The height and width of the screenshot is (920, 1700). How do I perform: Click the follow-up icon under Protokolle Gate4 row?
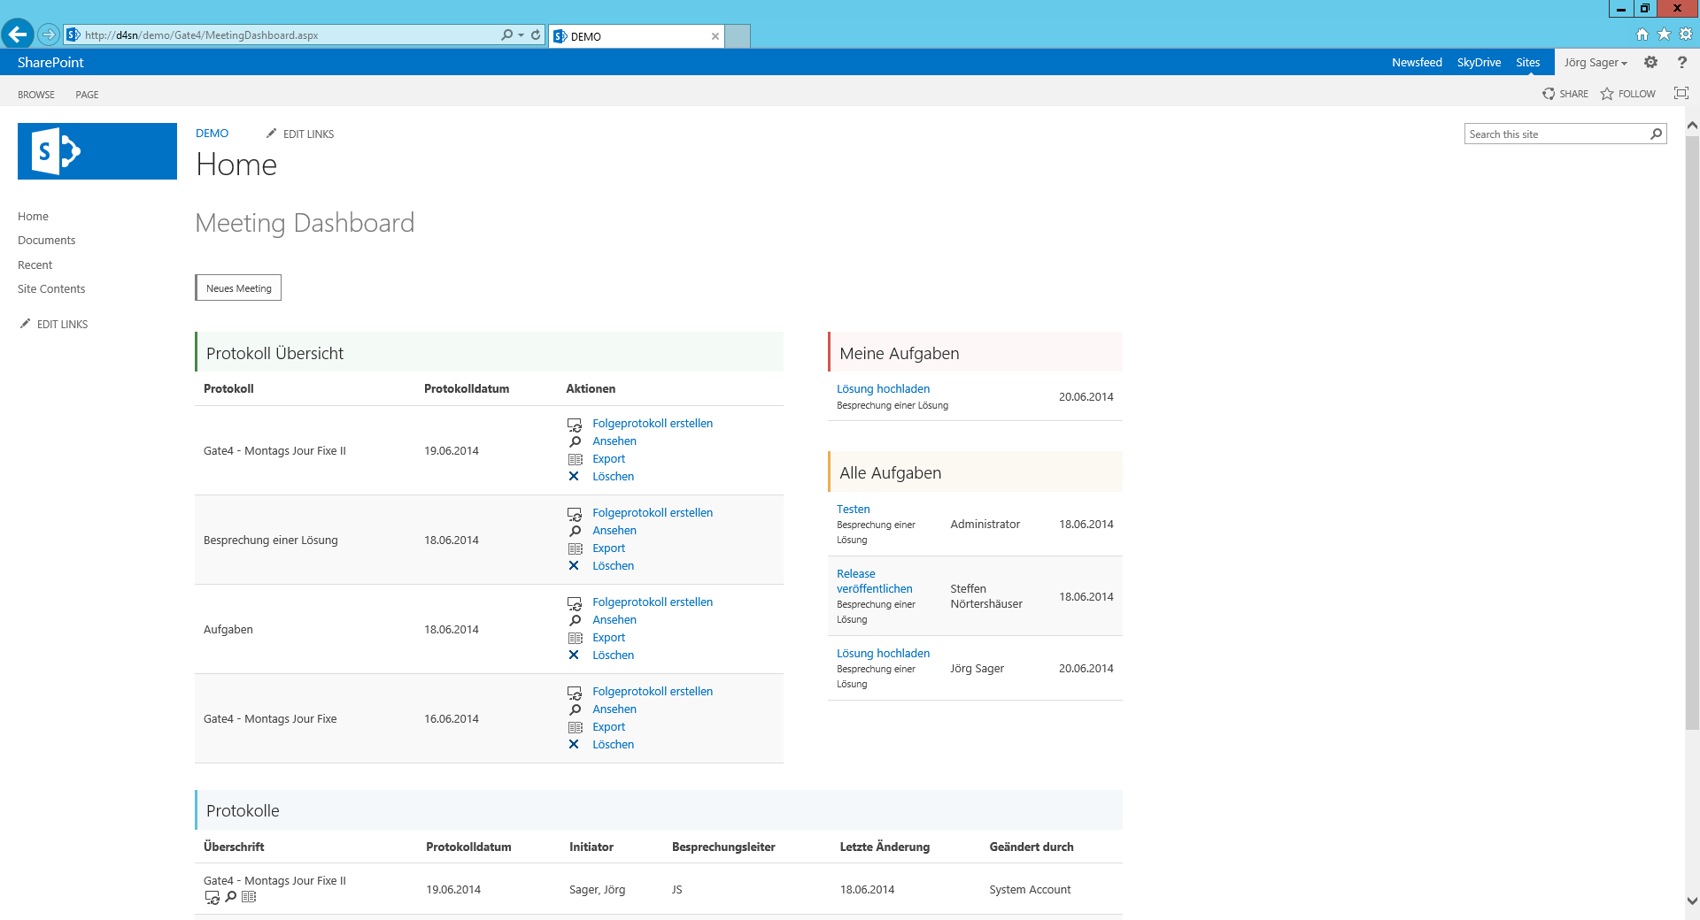pyautogui.click(x=212, y=897)
